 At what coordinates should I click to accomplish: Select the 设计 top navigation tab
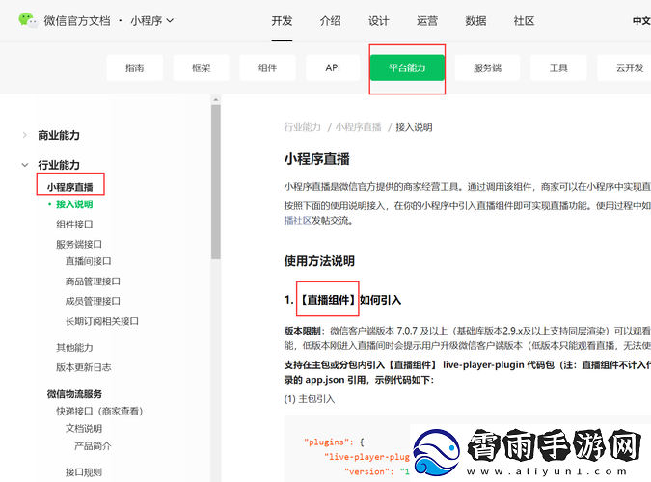[379, 21]
